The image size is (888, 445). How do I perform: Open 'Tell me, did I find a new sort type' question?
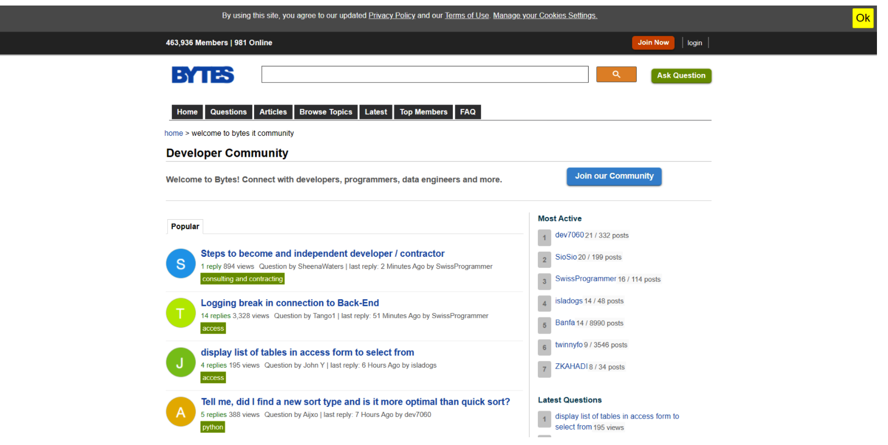coord(356,402)
